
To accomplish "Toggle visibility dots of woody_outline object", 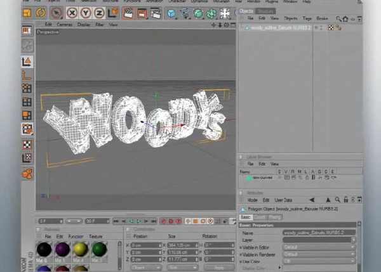I will [x=319, y=28].
